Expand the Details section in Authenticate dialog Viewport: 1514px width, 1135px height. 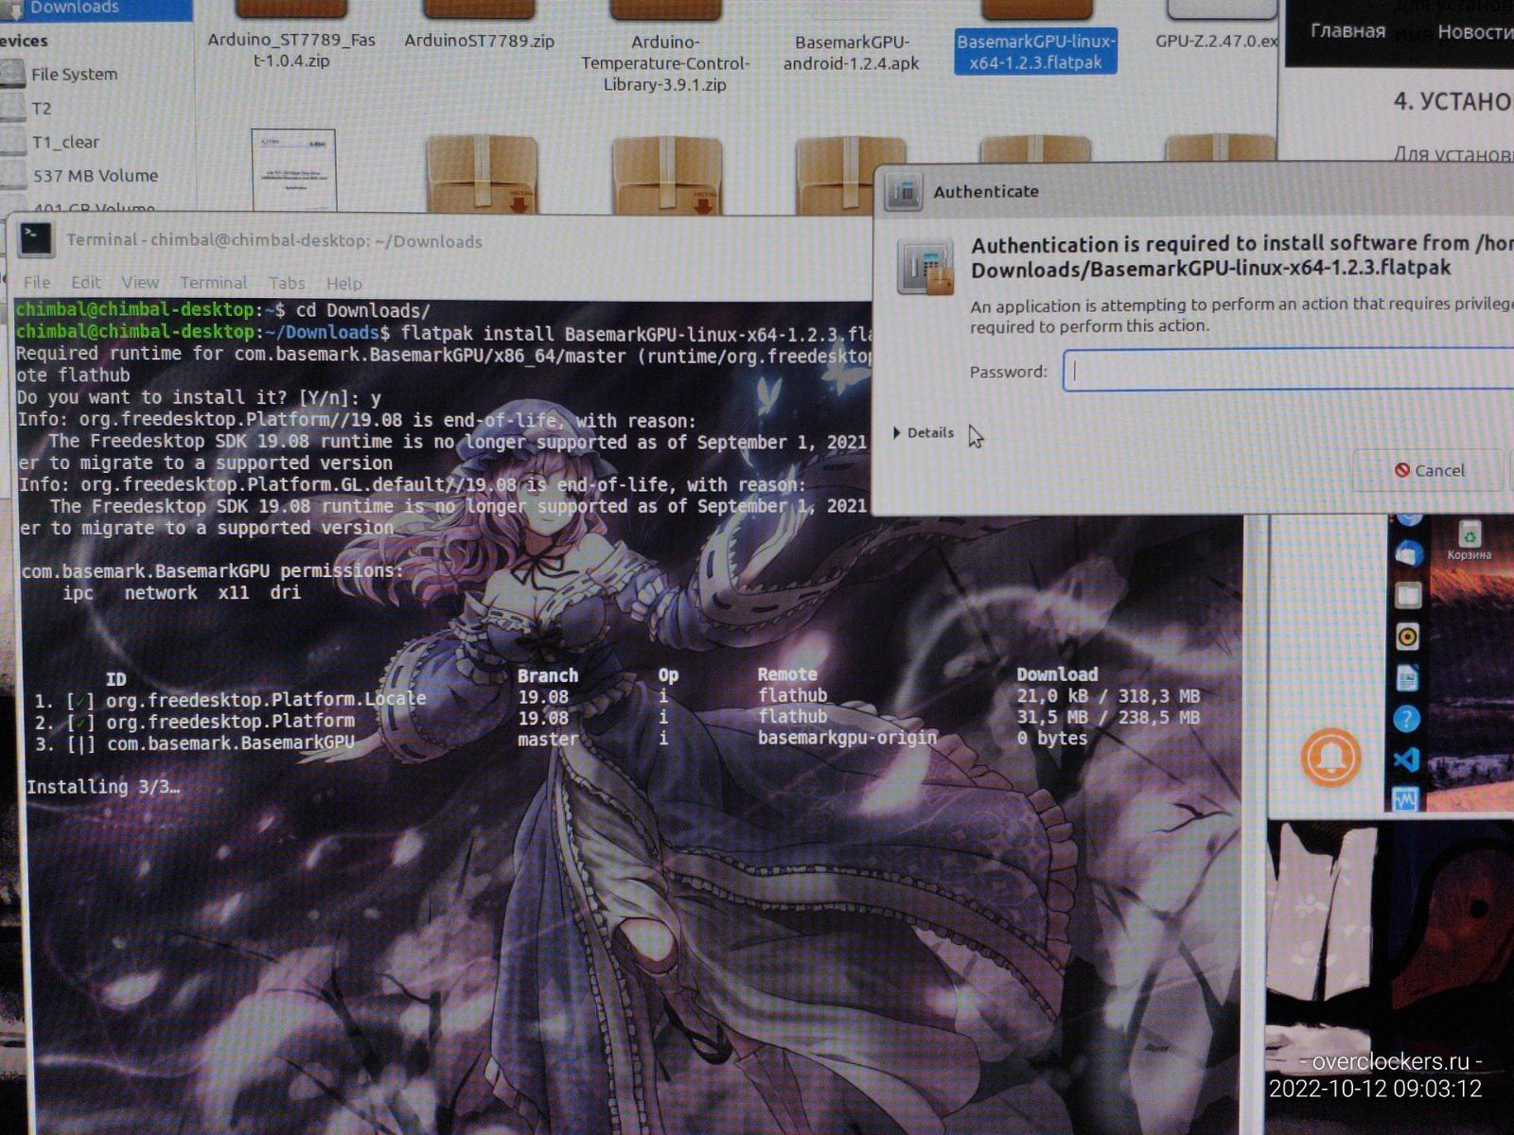point(924,433)
